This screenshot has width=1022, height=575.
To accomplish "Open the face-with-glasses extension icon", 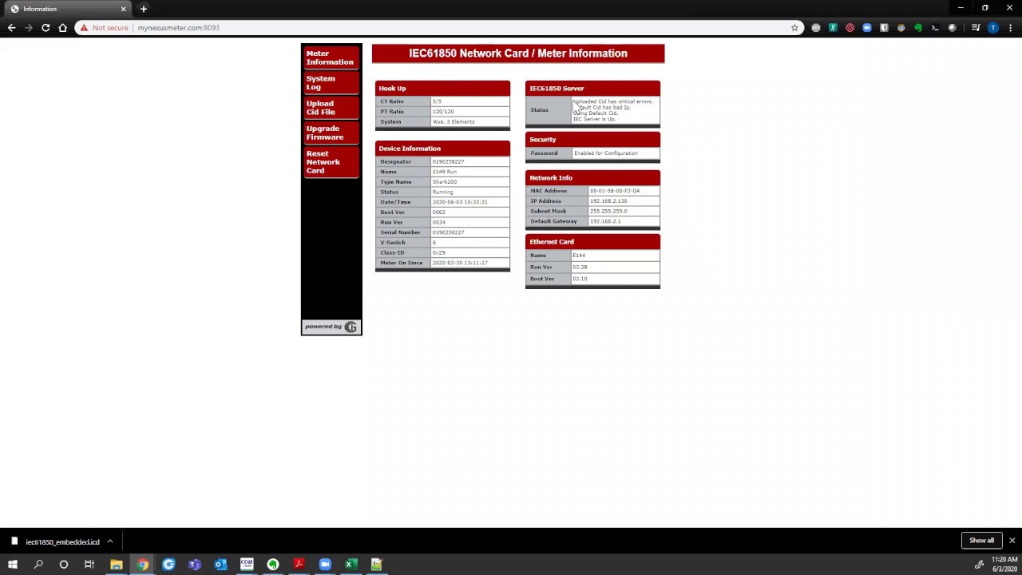I will 901,28.
